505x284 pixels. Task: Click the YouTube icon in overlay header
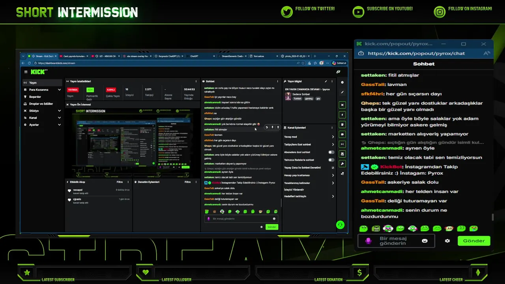click(x=358, y=12)
